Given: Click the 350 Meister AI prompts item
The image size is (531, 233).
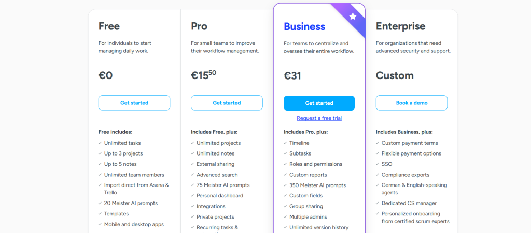Looking at the screenshot, I should tap(317, 185).
